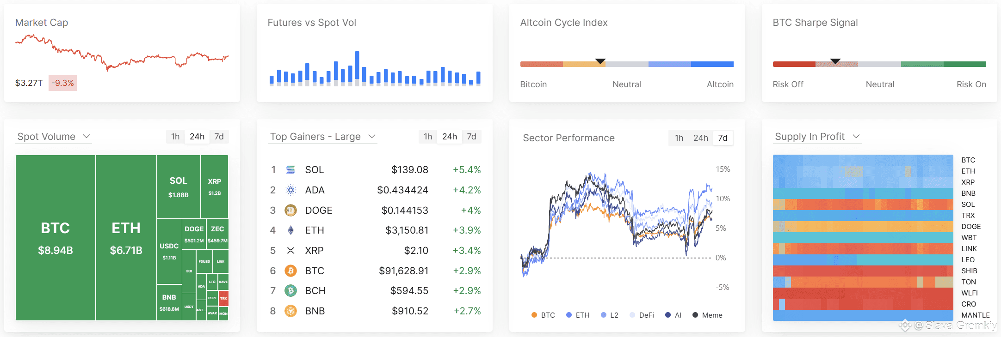Toggle the Meme series in sector legend
This screenshot has width=1001, height=337.
[x=707, y=315]
